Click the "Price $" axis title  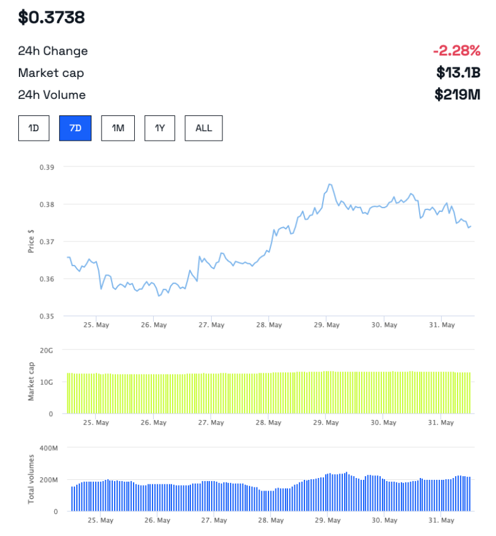31,240
